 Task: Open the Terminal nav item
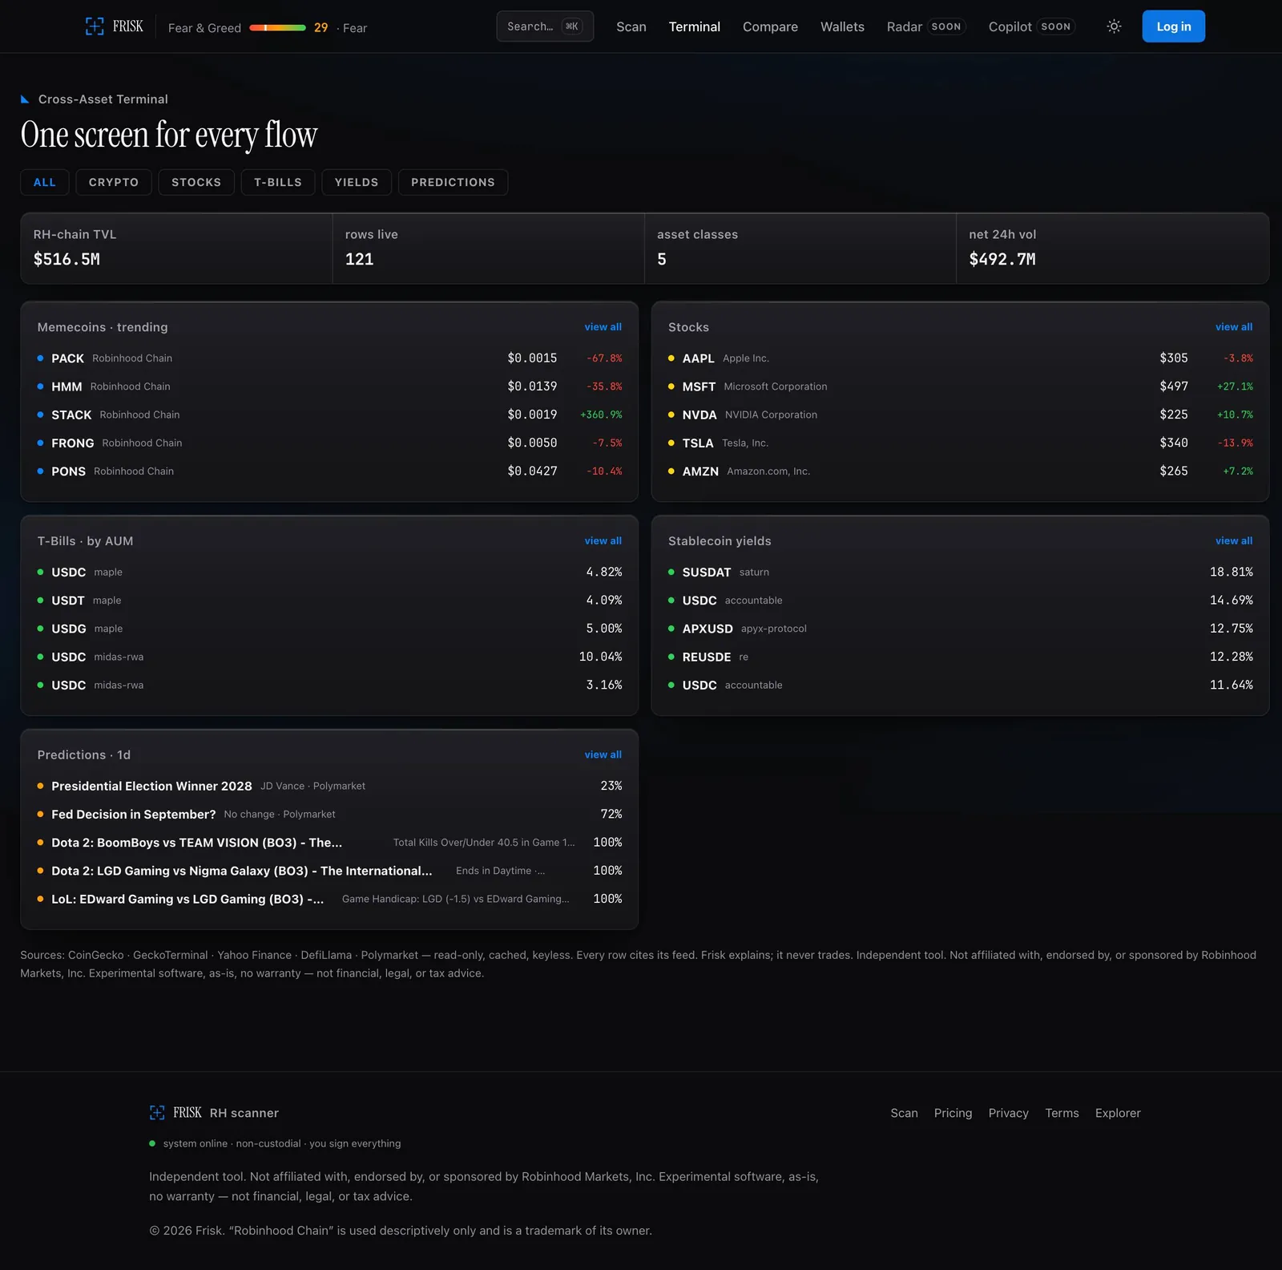click(x=695, y=26)
